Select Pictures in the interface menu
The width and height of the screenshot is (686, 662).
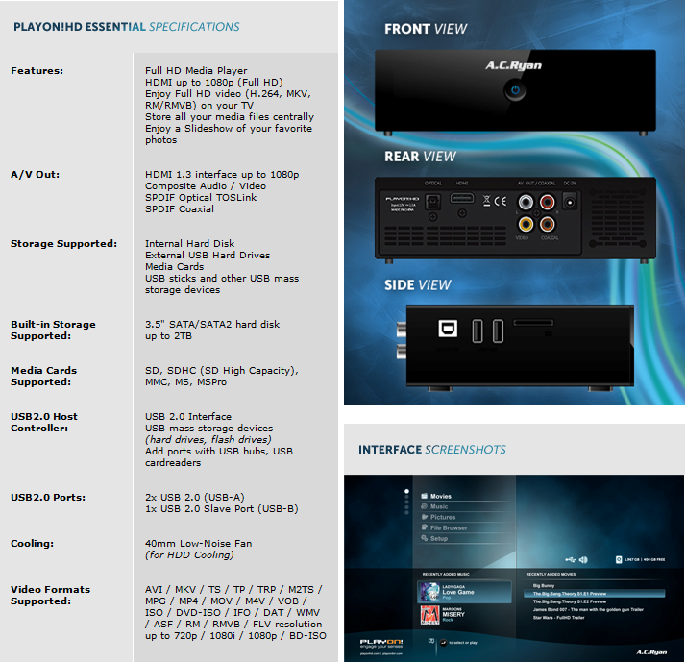pyautogui.click(x=443, y=517)
